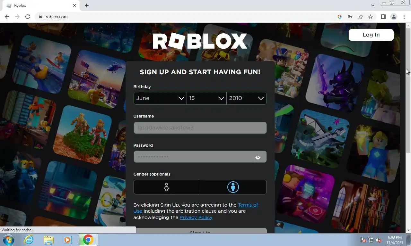The height and width of the screenshot is (246, 411).
Task: Click the share page icon in address bar
Action: point(360,17)
